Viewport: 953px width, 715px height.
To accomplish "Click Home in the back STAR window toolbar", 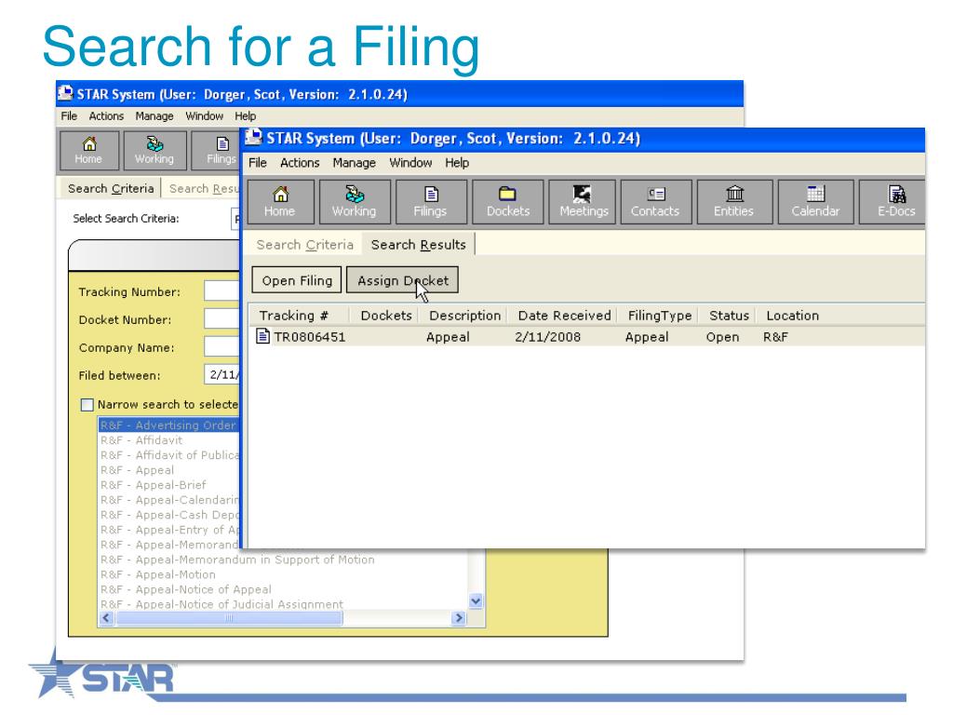I will pos(88,150).
